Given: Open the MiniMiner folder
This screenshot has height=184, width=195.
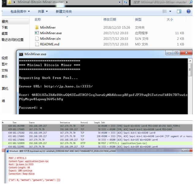Looking at the screenshot, I should (47, 28).
